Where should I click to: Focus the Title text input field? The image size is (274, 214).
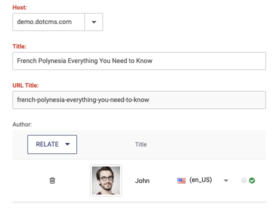click(139, 61)
